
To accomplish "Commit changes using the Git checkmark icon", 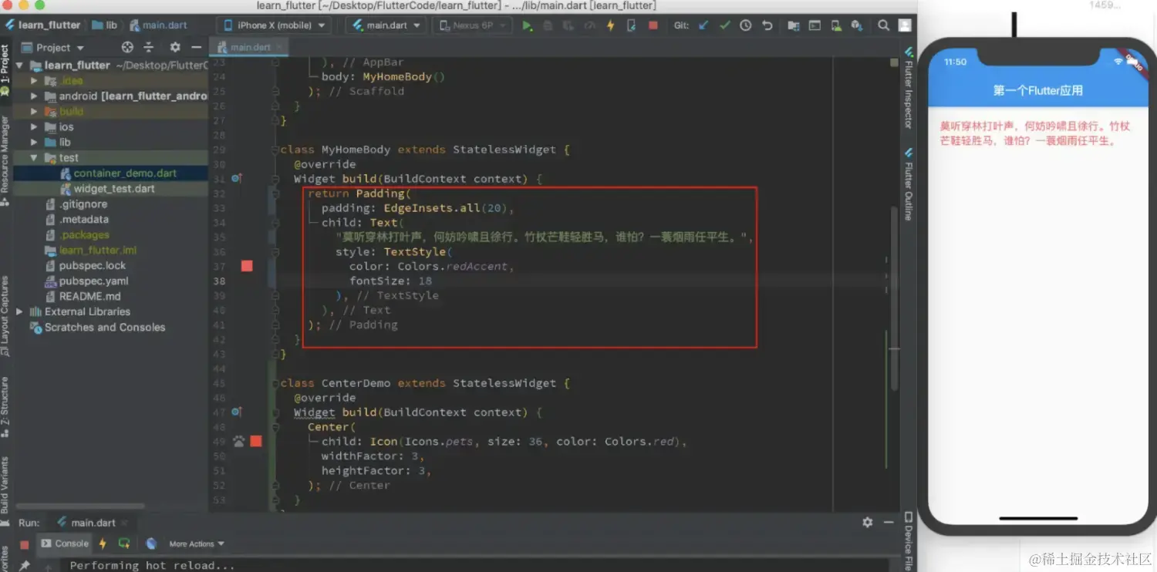I will (x=724, y=25).
